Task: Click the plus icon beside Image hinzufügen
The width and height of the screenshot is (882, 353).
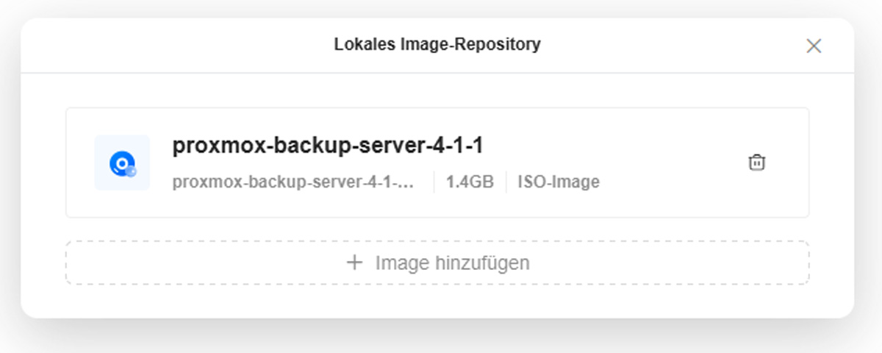Action: coord(355,263)
